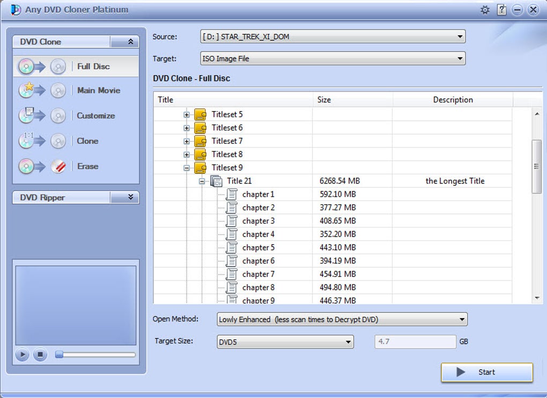Click the 592.10 MB size value
This screenshot has width=547, height=398.
point(338,194)
